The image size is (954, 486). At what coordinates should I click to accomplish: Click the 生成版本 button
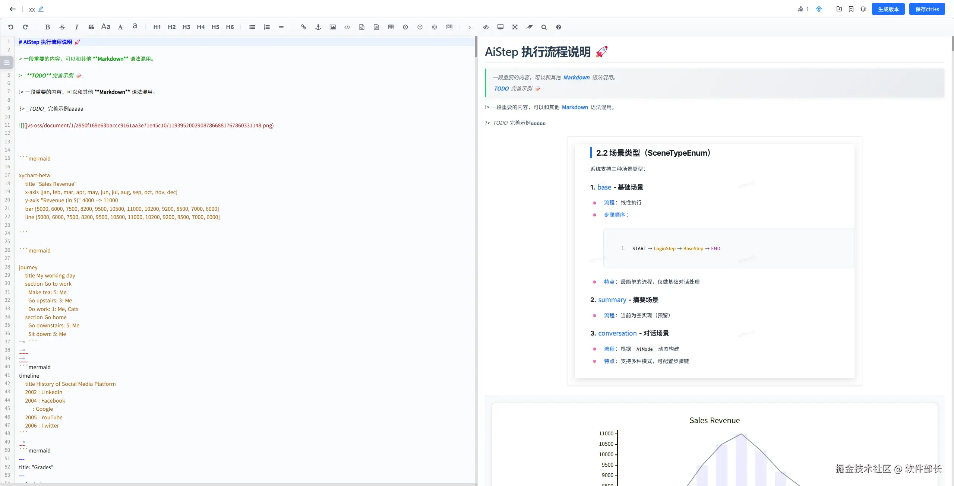point(888,9)
